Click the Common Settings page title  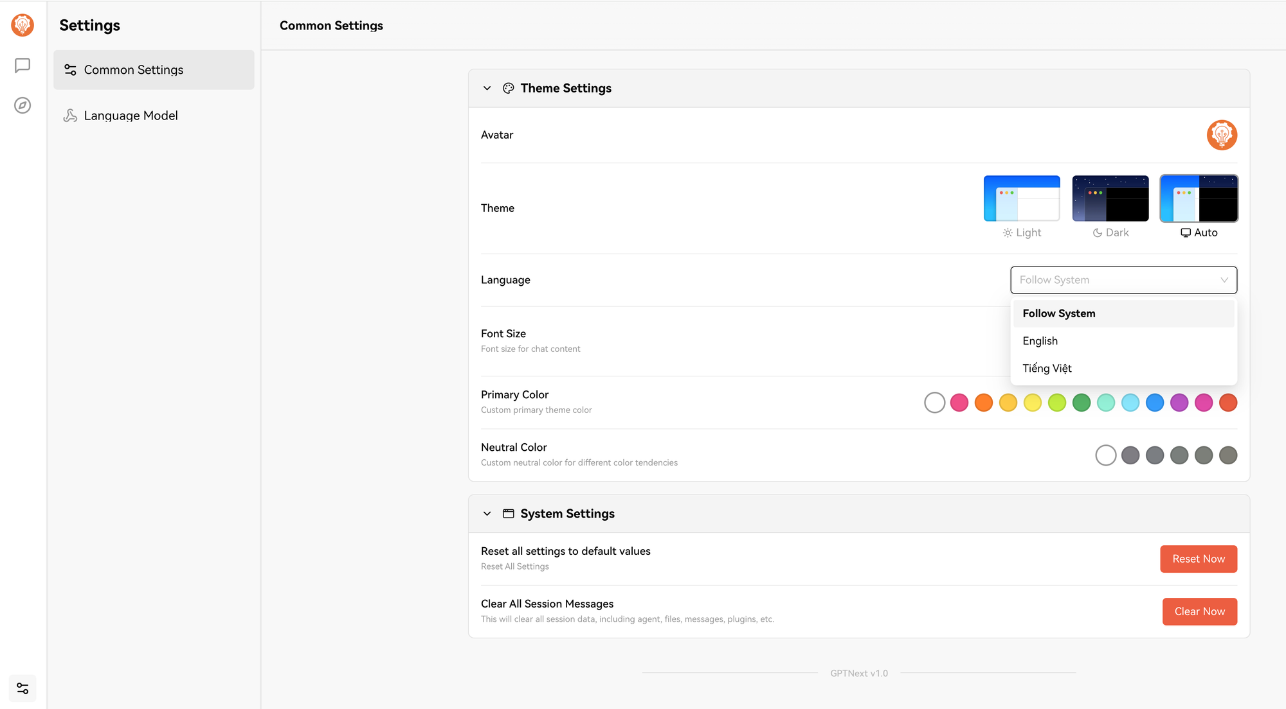coord(331,26)
